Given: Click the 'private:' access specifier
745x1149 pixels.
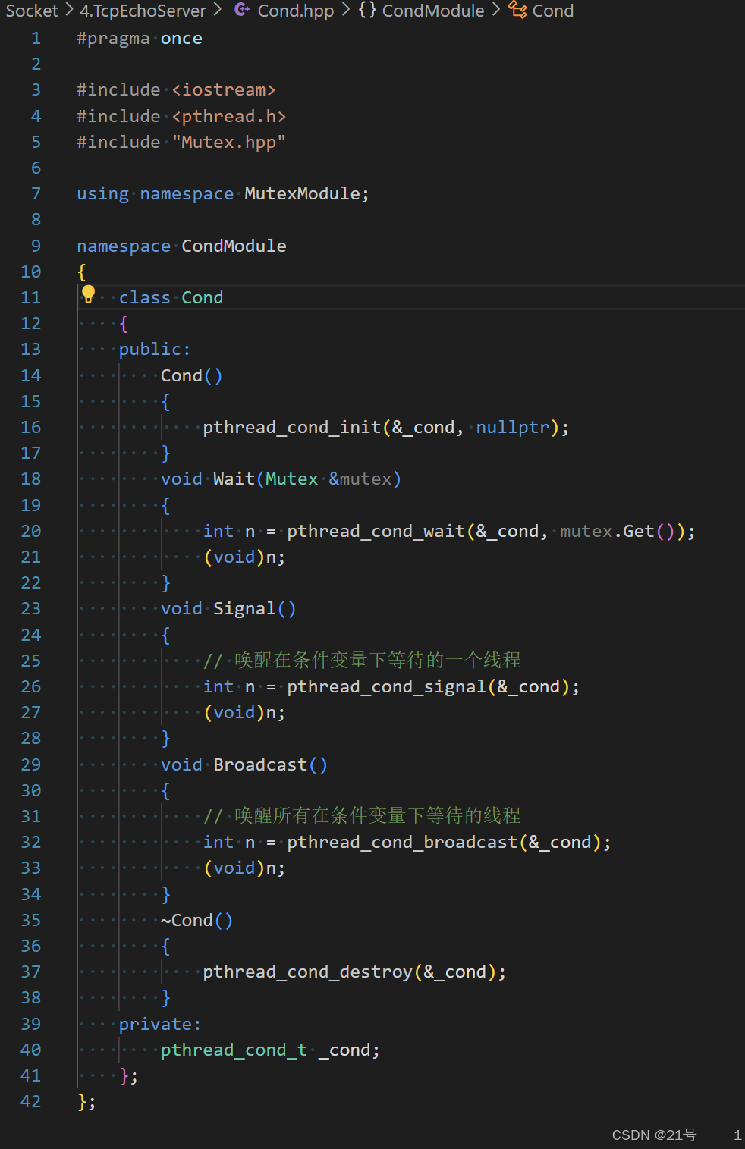Looking at the screenshot, I should [x=160, y=1024].
